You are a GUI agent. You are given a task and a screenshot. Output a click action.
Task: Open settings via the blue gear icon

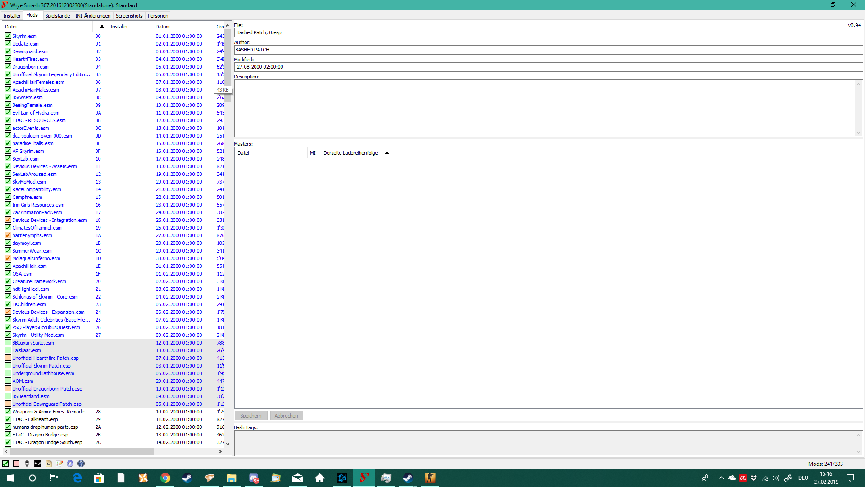click(x=70, y=464)
